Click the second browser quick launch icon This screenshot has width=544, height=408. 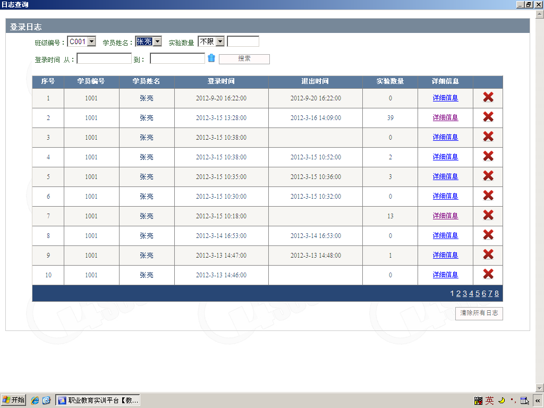(47, 400)
